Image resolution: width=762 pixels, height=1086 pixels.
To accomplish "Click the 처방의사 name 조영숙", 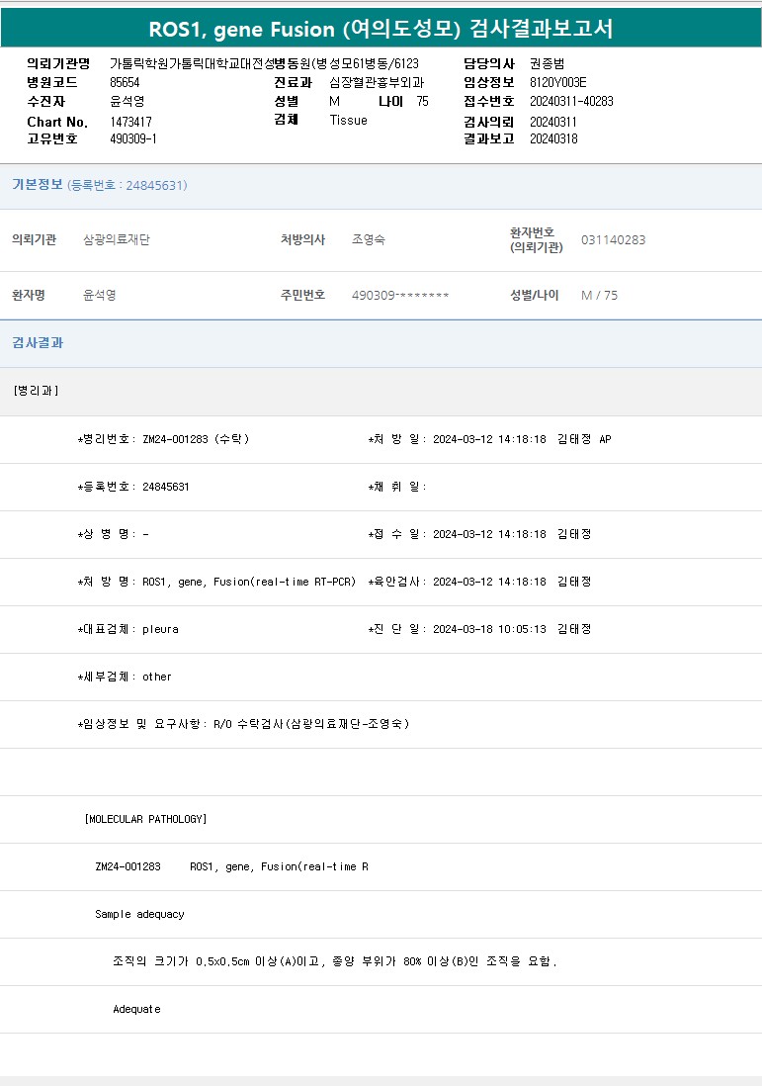I will coord(369,240).
